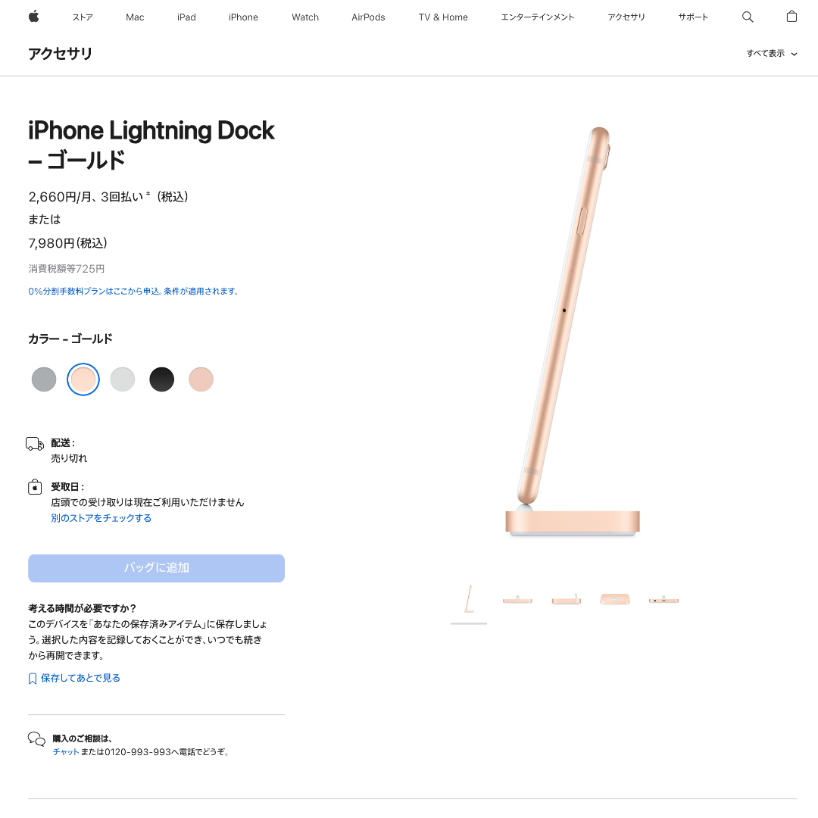
Task: Open the AirPods menu item
Action: pos(368,17)
